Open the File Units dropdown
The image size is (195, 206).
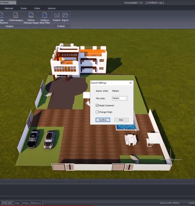pyautogui.click(x=120, y=98)
